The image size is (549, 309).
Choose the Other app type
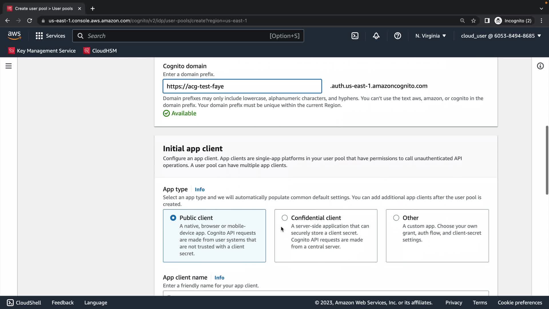click(396, 218)
